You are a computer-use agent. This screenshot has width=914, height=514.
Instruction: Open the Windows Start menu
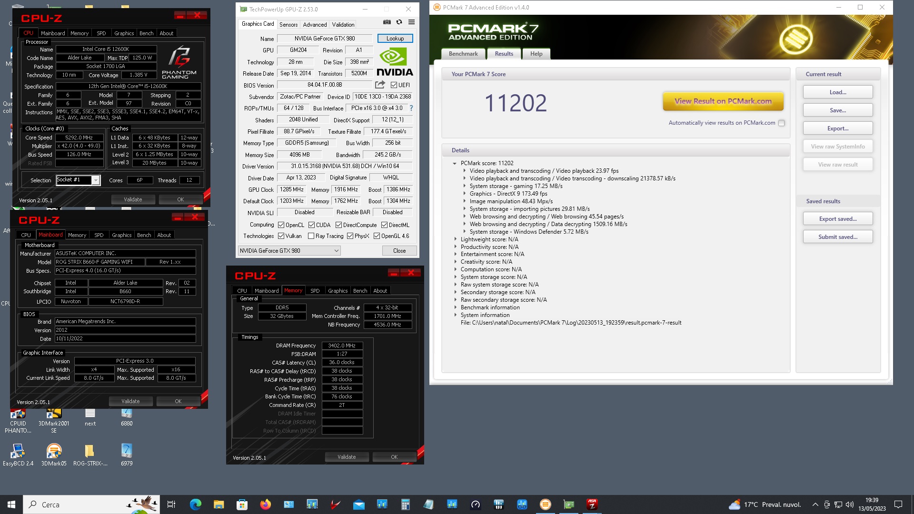pyautogui.click(x=11, y=504)
